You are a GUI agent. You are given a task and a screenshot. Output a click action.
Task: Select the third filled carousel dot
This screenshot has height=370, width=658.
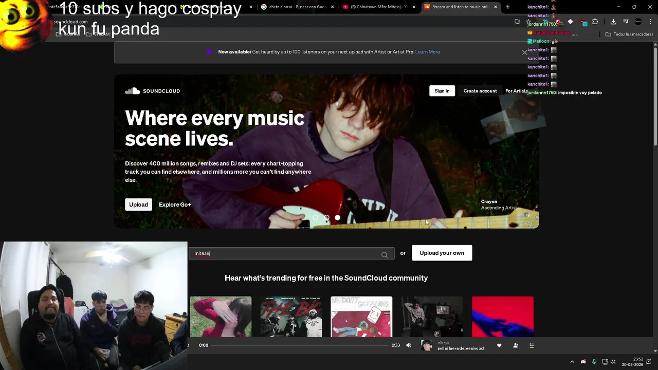pos(338,218)
